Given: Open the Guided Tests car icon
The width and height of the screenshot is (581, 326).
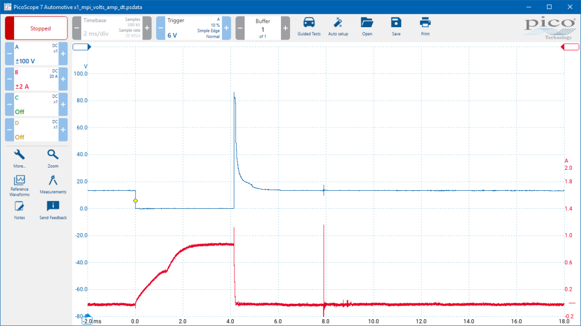Looking at the screenshot, I should coord(309,27).
